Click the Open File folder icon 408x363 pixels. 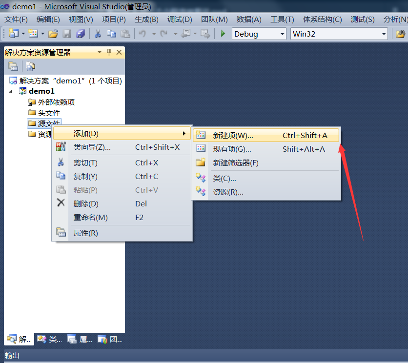(53, 34)
